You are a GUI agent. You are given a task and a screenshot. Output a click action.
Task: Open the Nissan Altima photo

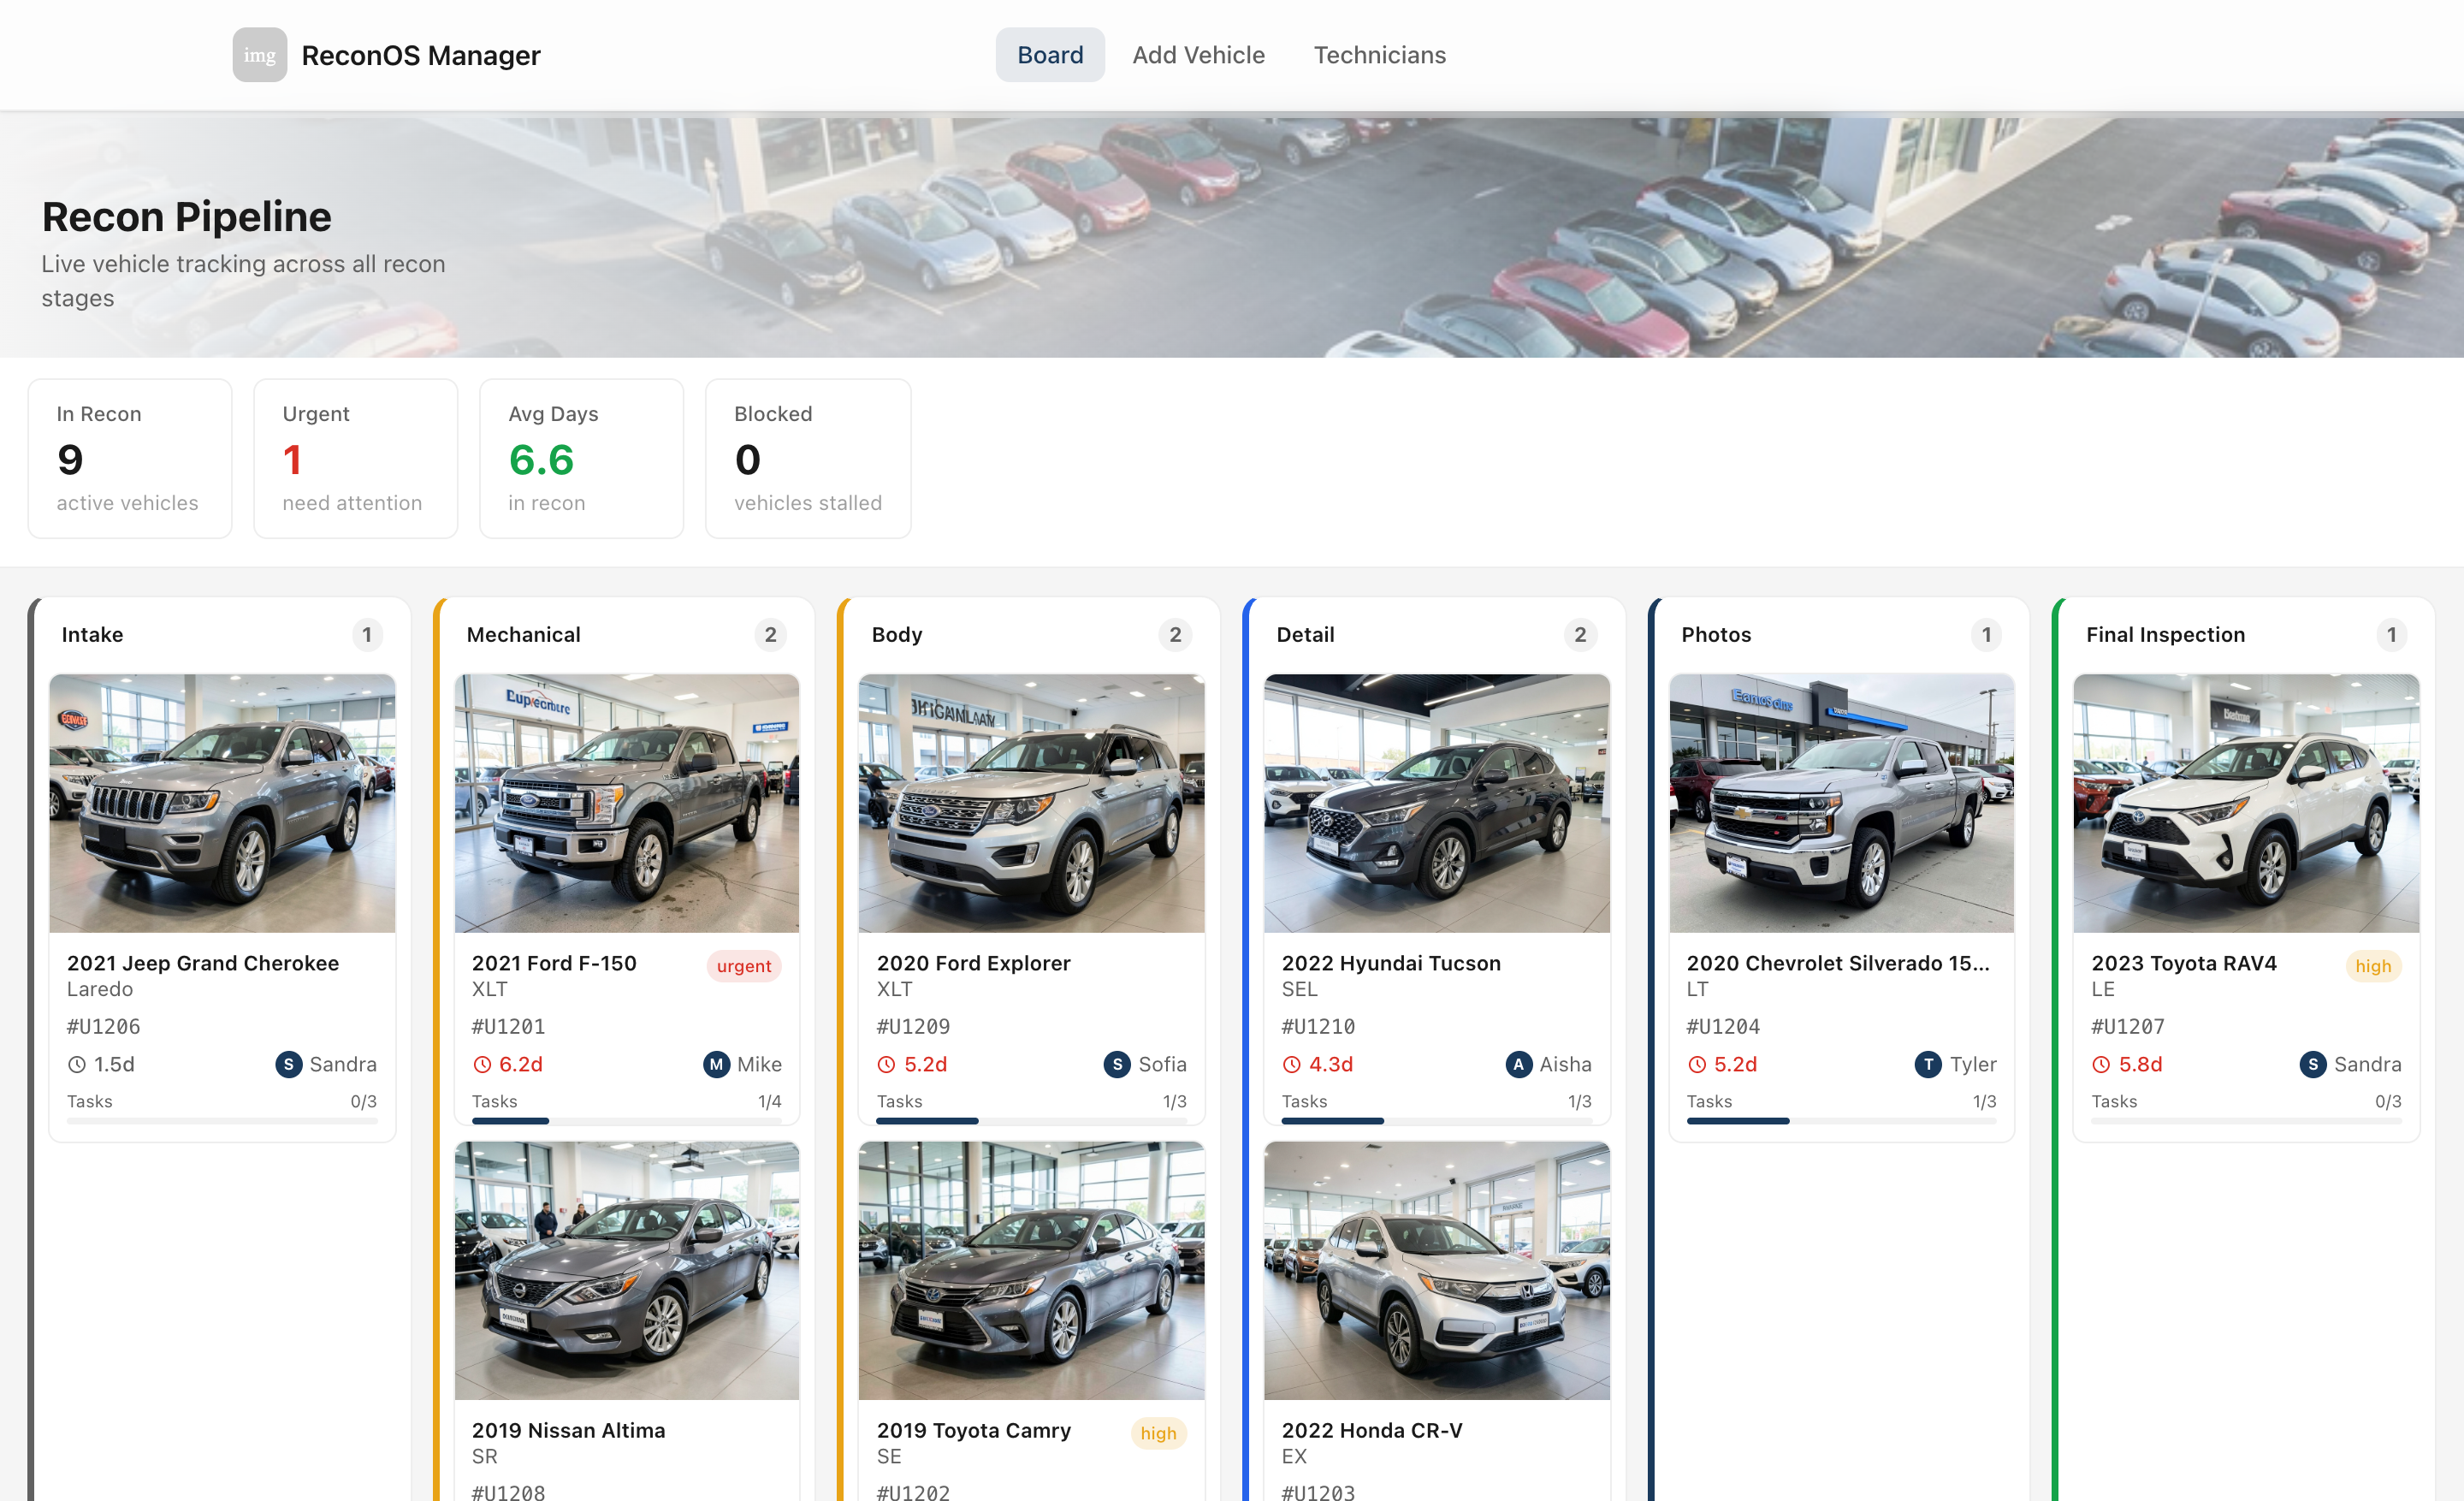point(627,1271)
